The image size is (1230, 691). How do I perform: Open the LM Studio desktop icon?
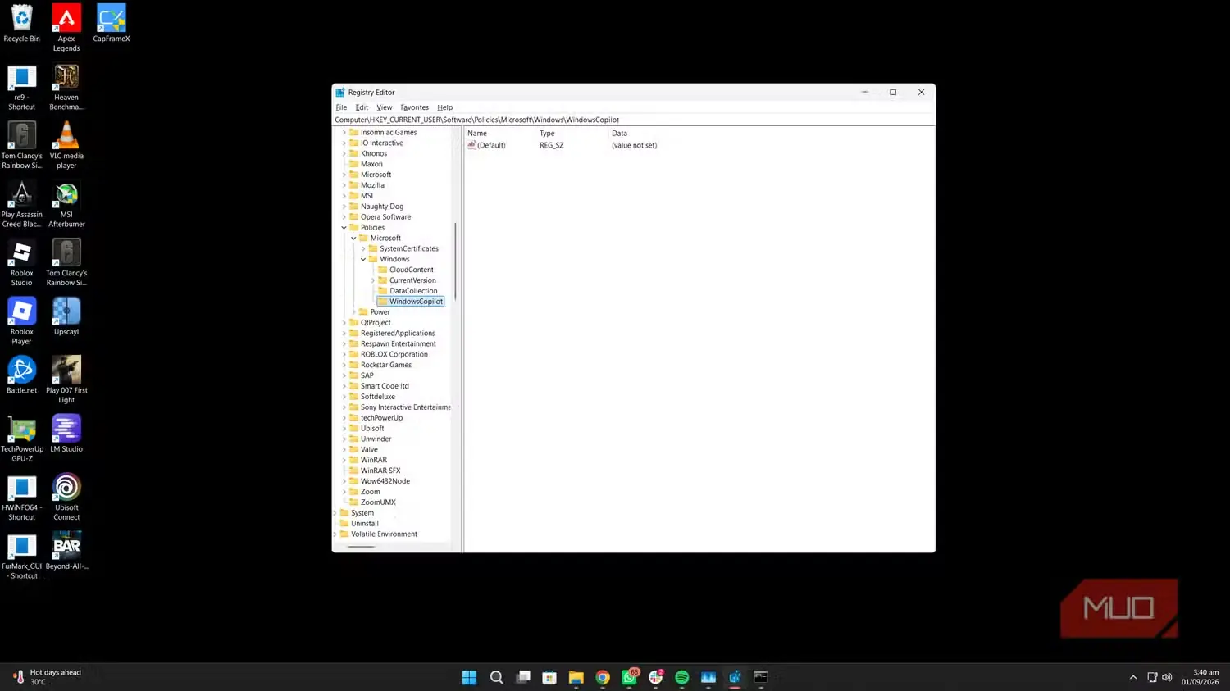coord(66,434)
